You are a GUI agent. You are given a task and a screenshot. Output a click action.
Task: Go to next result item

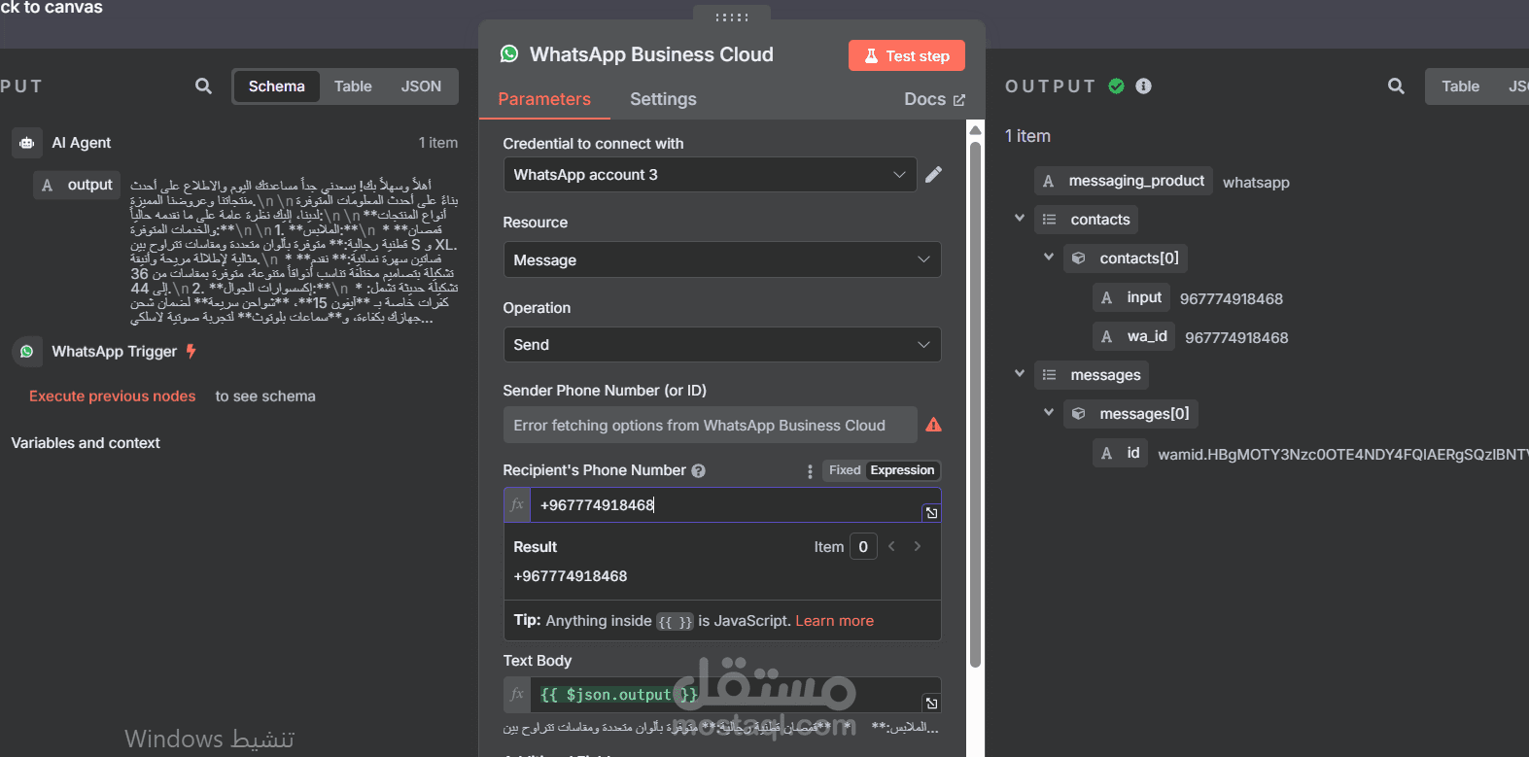click(x=918, y=546)
